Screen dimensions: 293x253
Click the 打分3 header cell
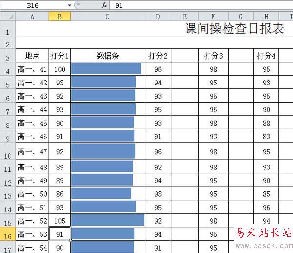coord(213,56)
